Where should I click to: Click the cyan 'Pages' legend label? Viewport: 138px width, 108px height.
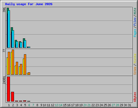tap(135, 33)
